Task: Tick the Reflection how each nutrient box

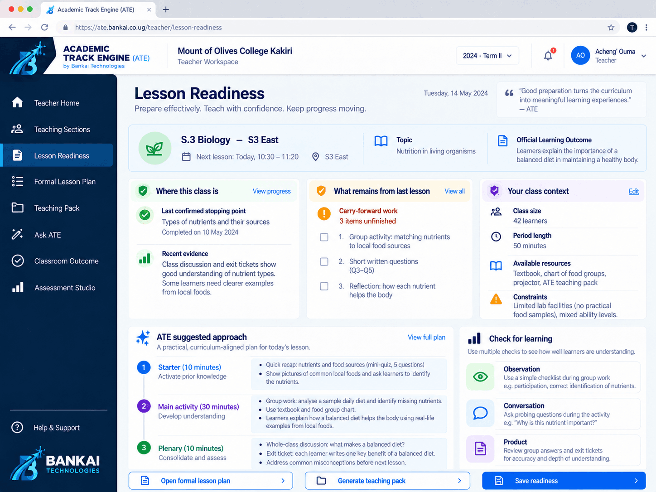Action: pos(324,286)
